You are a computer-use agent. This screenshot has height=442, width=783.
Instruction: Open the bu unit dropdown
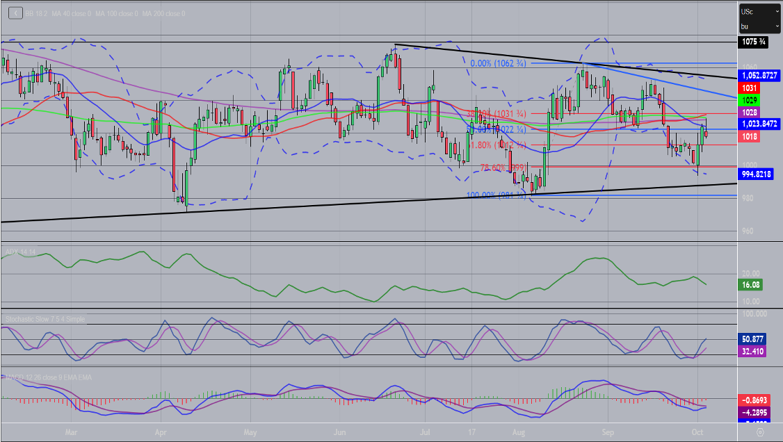(759, 26)
